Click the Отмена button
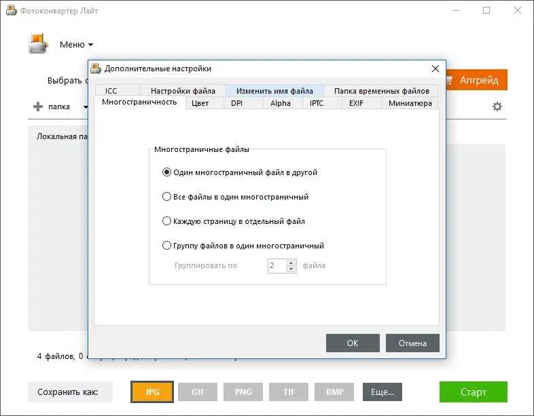Viewport: 534px width, 416px height. pos(412,343)
